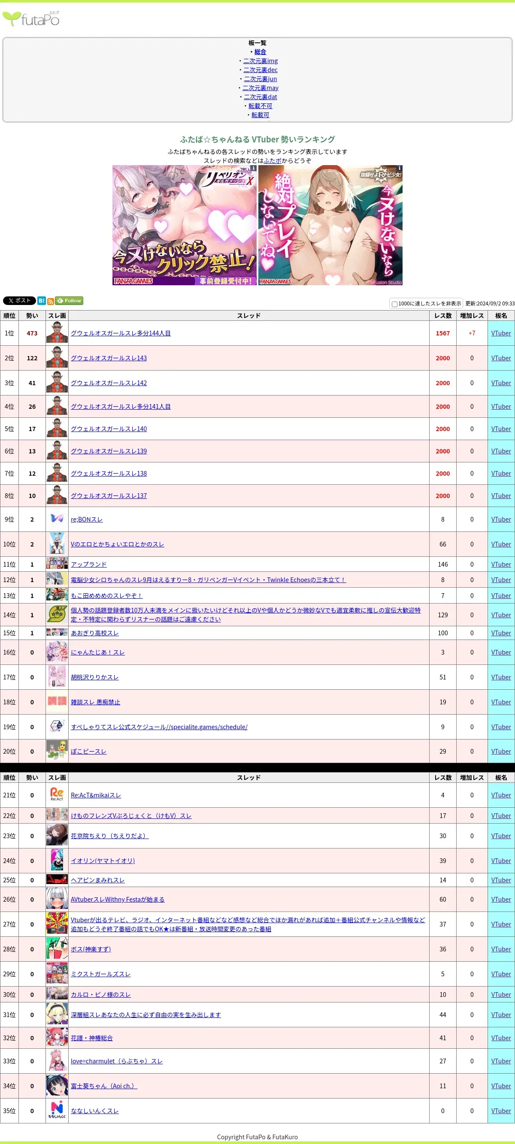The image size is (515, 1144).
Task: Open the カルロ・ピノ様のスレ thread
Action: point(100,995)
